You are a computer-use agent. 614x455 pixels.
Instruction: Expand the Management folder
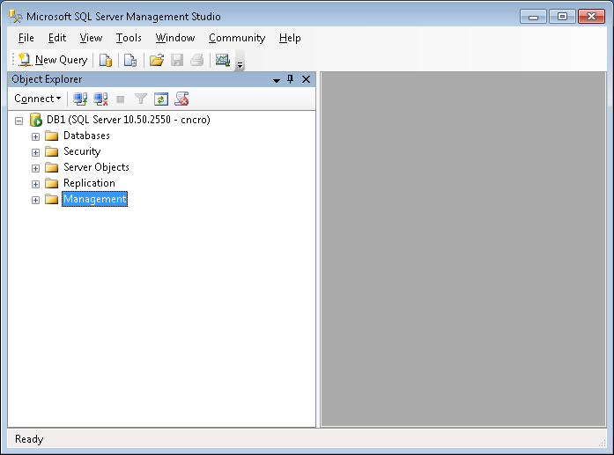(x=35, y=201)
